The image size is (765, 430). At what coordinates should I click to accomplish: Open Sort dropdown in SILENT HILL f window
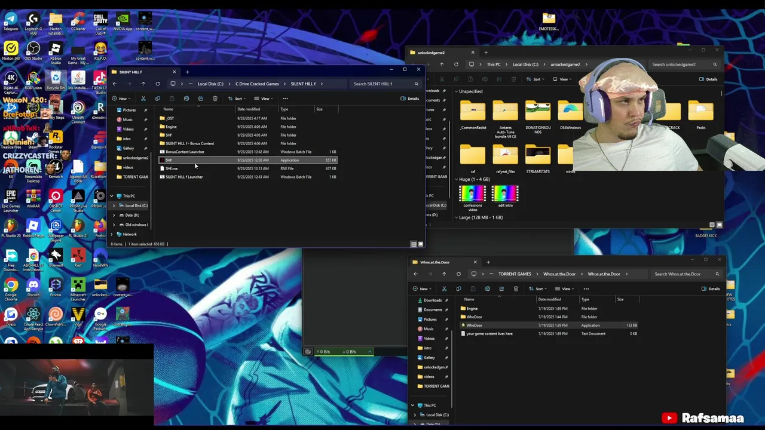click(236, 99)
